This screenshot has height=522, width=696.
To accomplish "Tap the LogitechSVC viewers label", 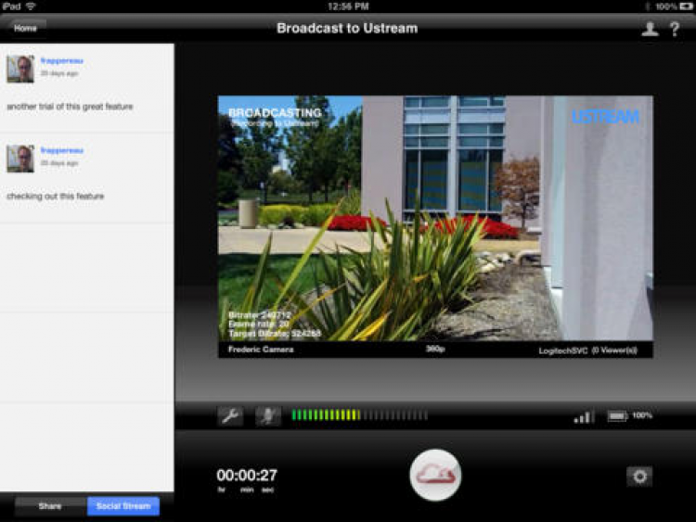I will tap(588, 350).
